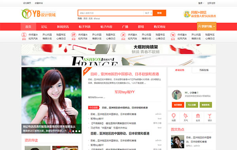This screenshot has width=237, height=150.
Task: Click the red 会员登录 button
Action: coord(178,105)
